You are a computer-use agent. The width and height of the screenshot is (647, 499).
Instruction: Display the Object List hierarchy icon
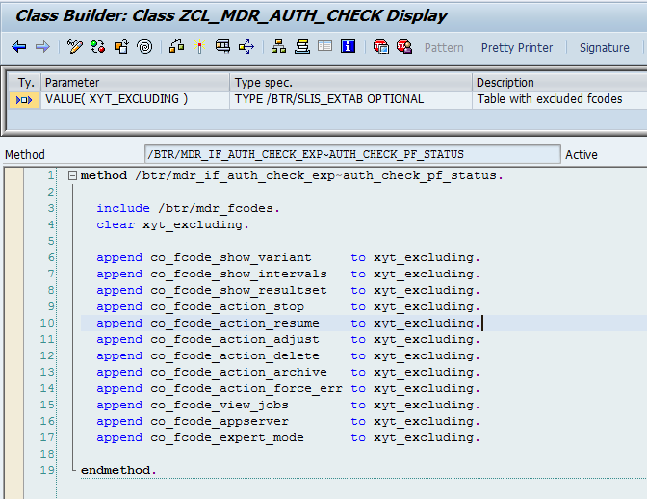tap(278, 47)
